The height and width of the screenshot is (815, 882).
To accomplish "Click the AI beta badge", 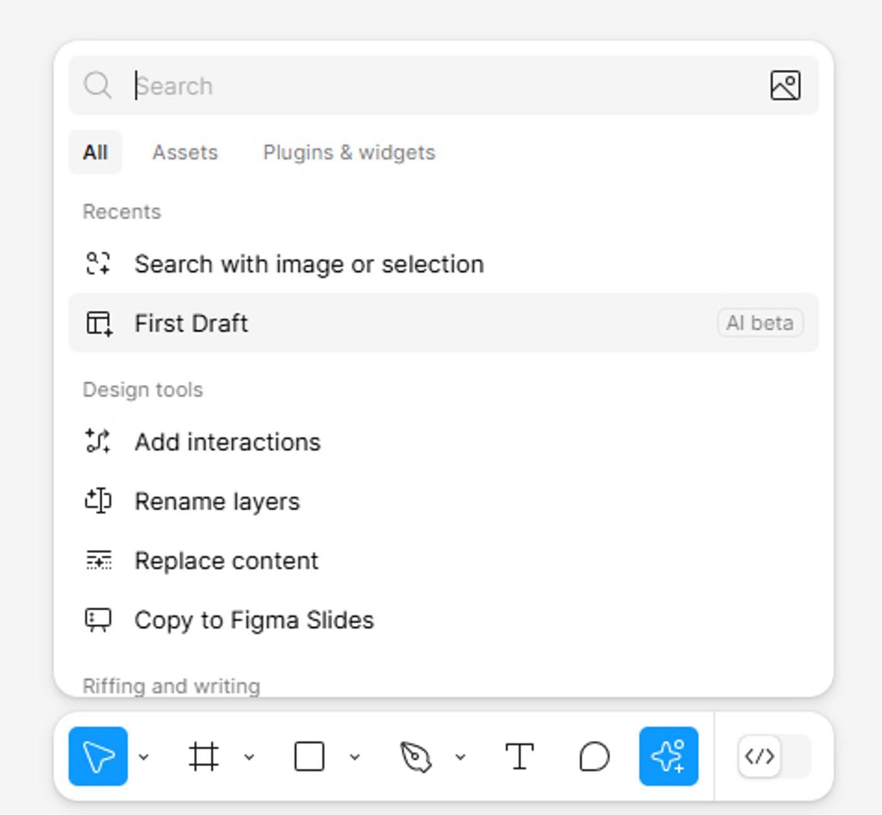I will 760,323.
